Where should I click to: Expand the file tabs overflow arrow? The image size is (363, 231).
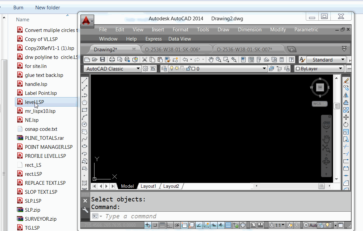tap(344, 49)
